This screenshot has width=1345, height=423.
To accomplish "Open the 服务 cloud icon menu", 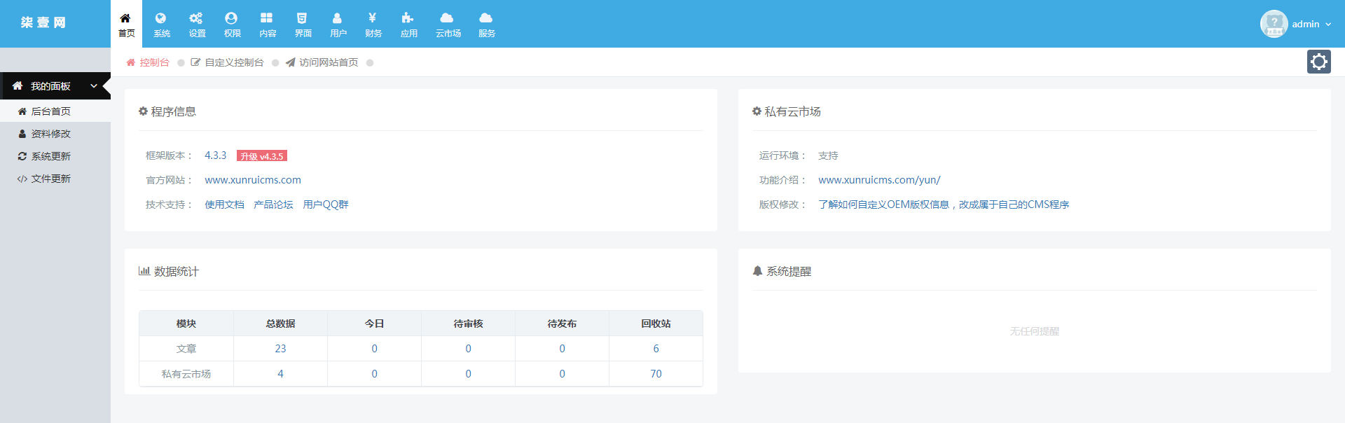I will pos(486,24).
